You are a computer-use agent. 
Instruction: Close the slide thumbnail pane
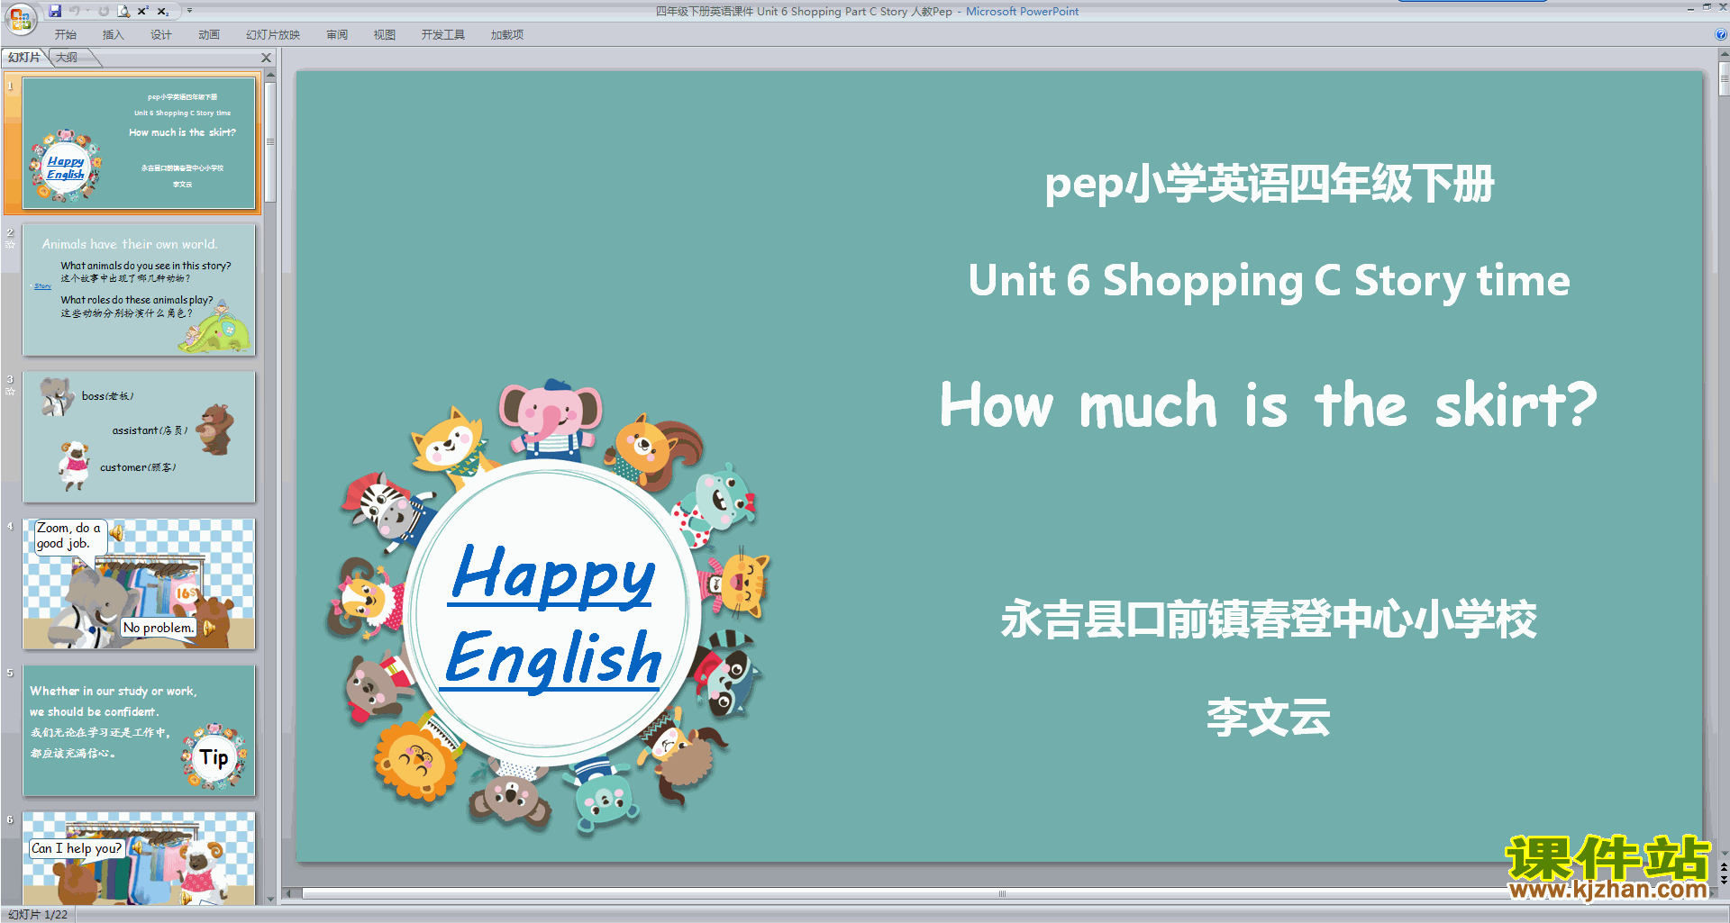pos(266,58)
